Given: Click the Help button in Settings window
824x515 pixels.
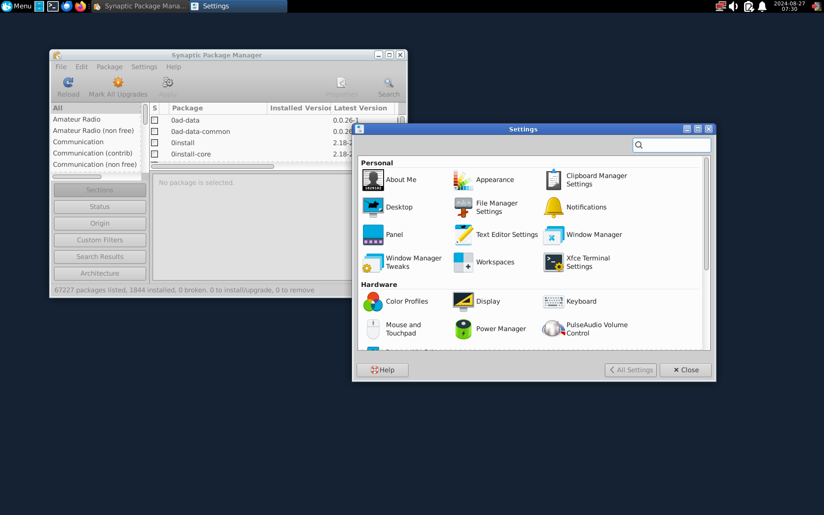Looking at the screenshot, I should tap(383, 370).
